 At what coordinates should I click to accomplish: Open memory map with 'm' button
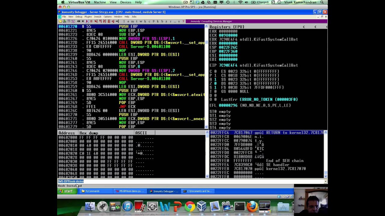click(x=132, y=21)
